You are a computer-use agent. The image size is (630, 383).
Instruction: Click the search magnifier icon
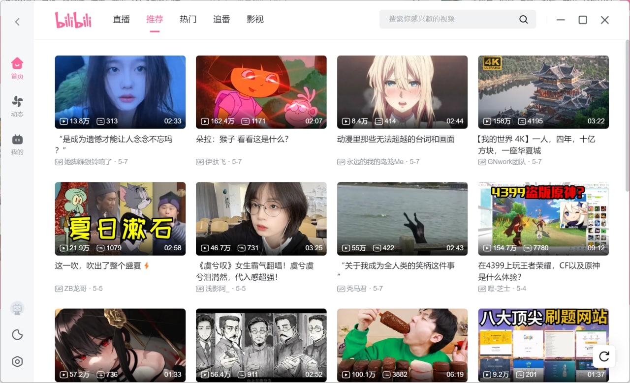(x=523, y=20)
